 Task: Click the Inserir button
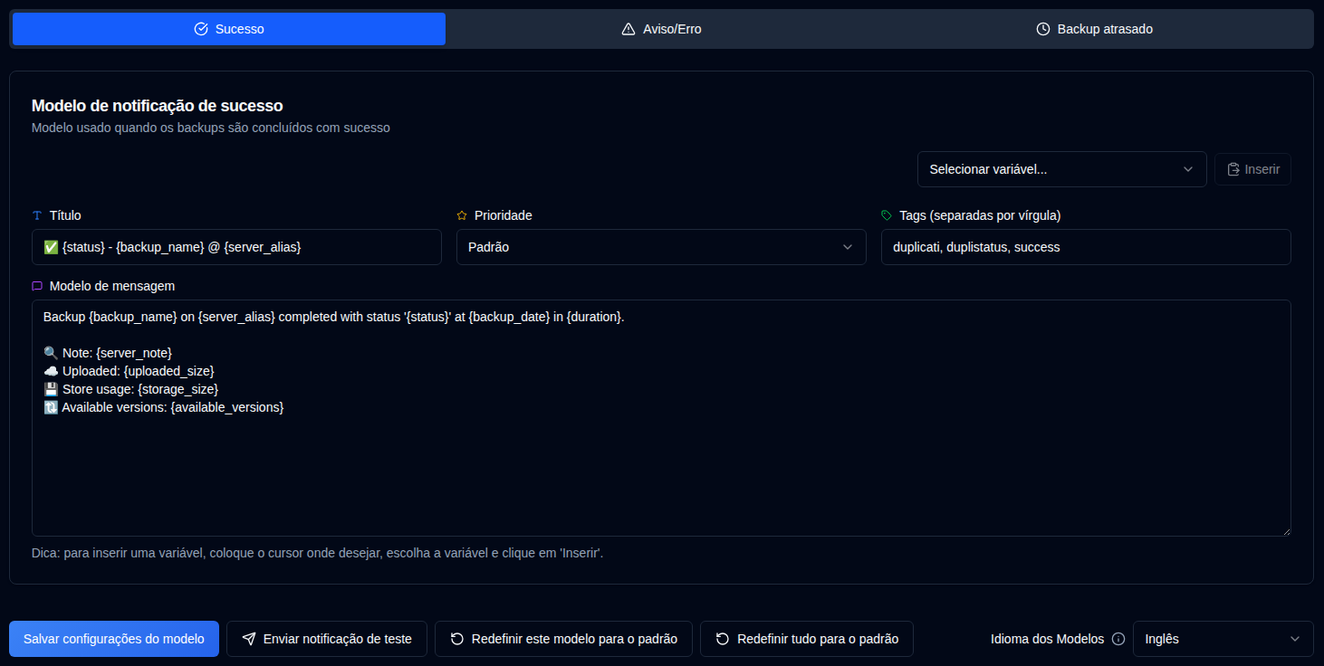tap(1252, 169)
